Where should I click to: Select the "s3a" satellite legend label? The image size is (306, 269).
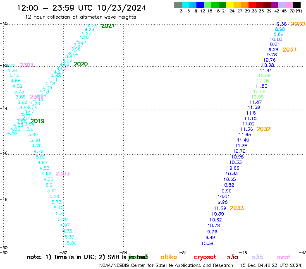pos(232,257)
